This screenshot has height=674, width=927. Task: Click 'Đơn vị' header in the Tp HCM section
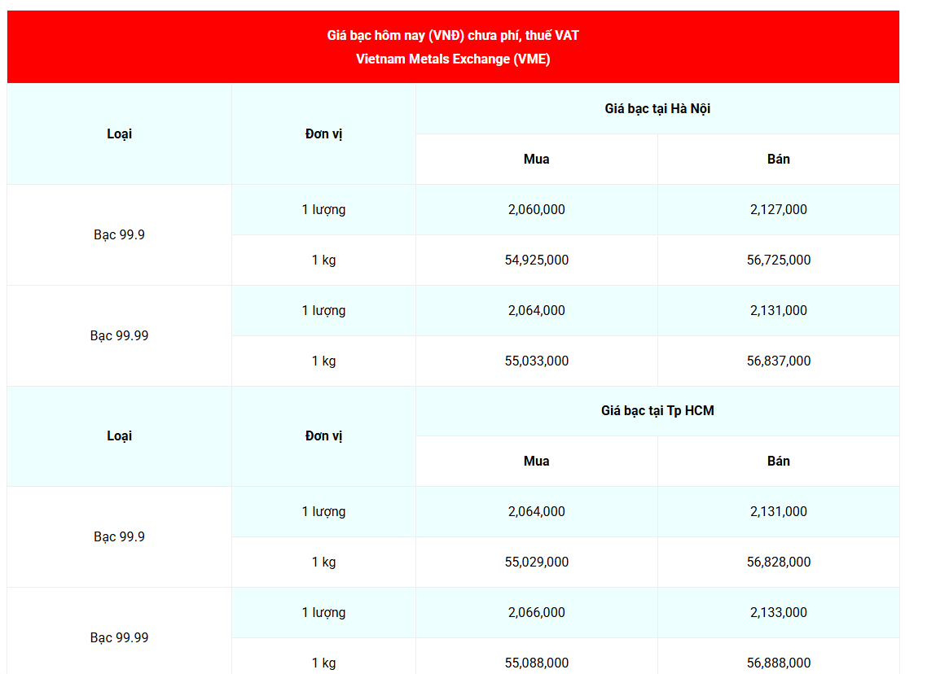click(323, 436)
